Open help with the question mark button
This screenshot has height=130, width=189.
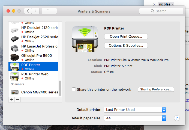point(177,118)
